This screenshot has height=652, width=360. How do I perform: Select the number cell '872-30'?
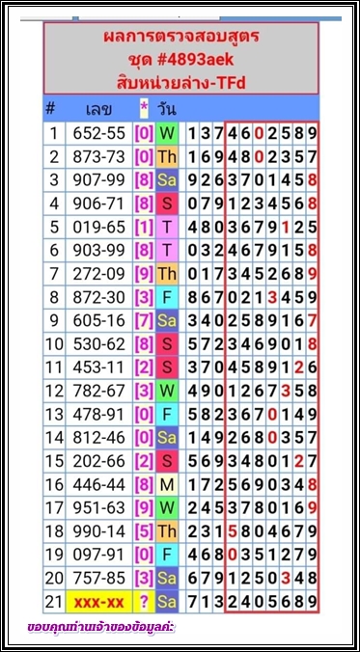[x=98, y=297]
